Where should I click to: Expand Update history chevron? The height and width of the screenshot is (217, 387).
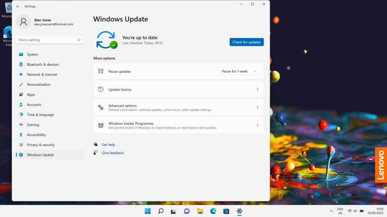pyautogui.click(x=257, y=90)
